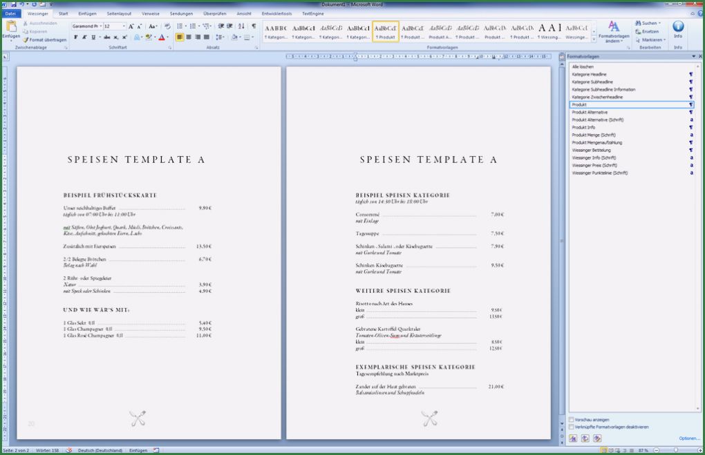The image size is (705, 455).
Task: Click the Sort (A-Z) icon in Absatz group
Action: click(x=242, y=26)
